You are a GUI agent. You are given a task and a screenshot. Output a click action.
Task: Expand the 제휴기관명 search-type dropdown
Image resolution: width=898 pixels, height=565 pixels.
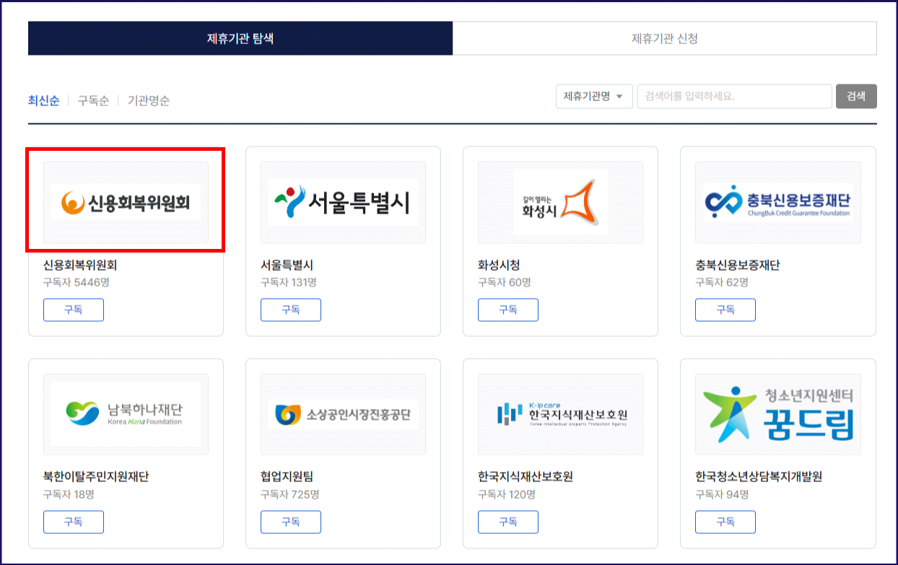coord(594,96)
